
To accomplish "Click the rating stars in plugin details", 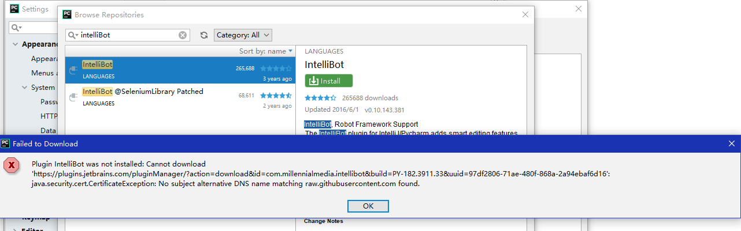I will [320, 98].
